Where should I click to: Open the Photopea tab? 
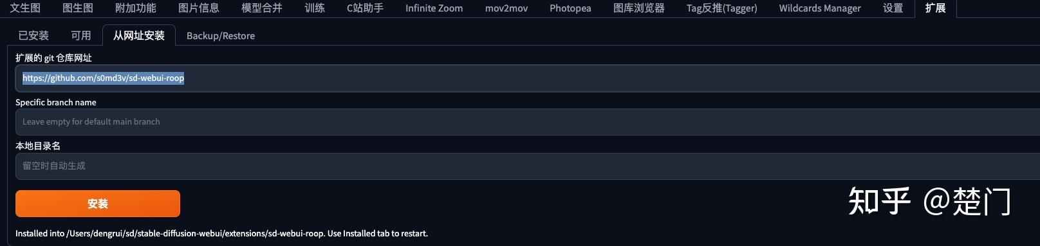(x=570, y=8)
